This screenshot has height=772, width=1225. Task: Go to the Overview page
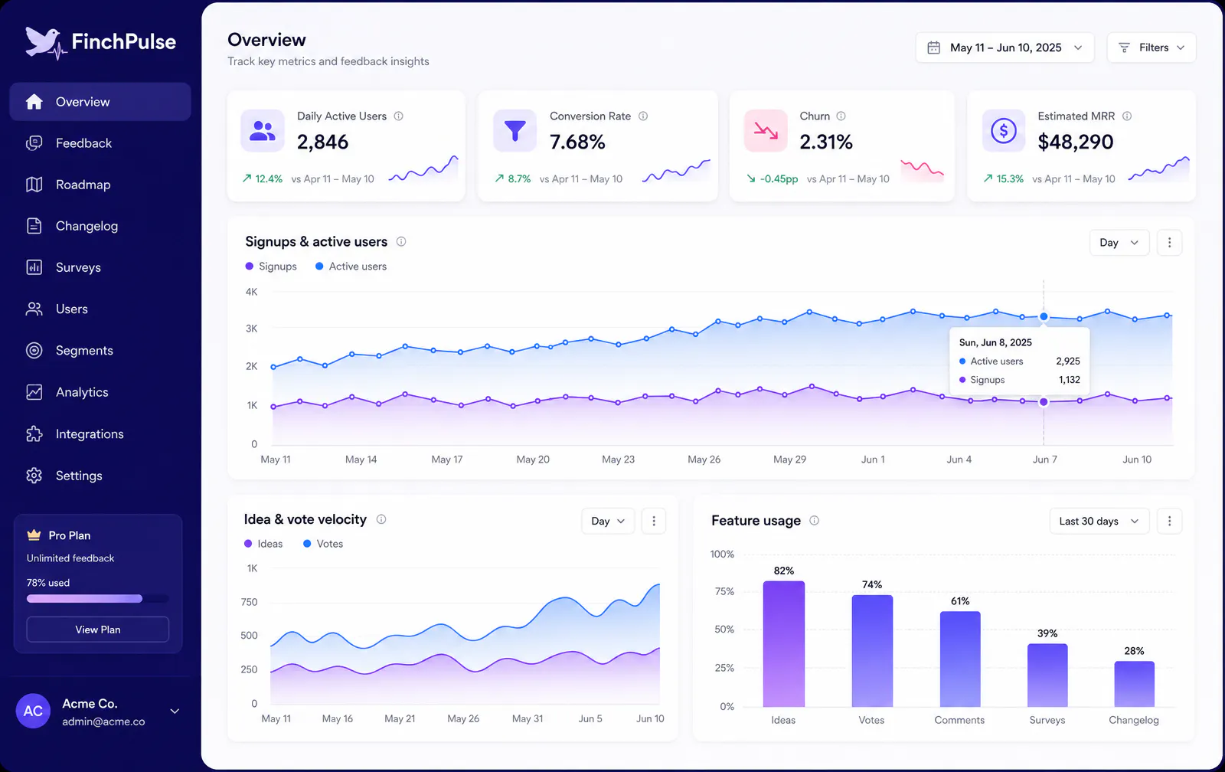click(x=100, y=102)
